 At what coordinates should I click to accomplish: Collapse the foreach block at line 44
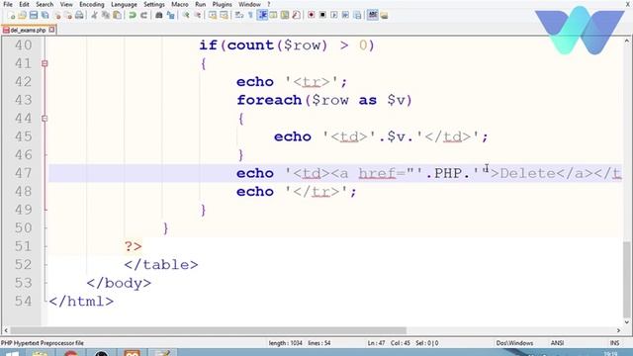point(45,119)
